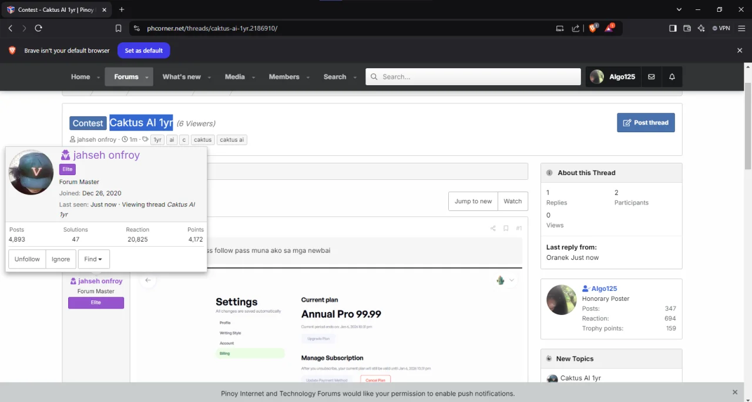Expand the Members dropdown arrow
The image size is (752, 402).
[307, 77]
